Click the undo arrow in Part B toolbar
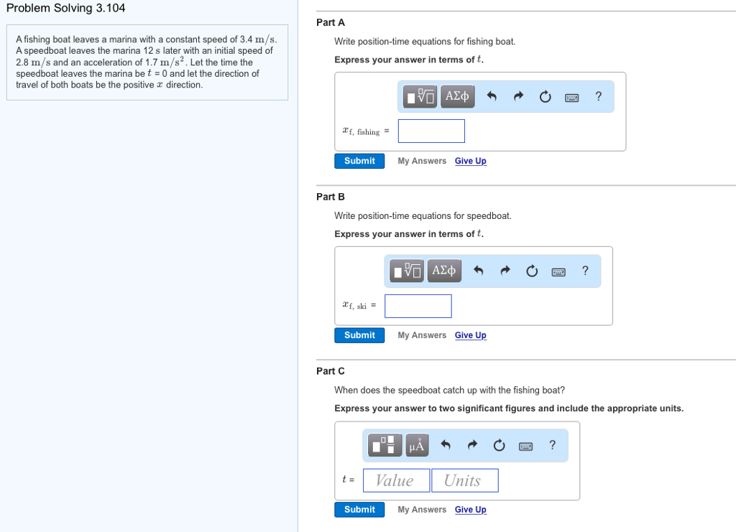 (x=479, y=271)
